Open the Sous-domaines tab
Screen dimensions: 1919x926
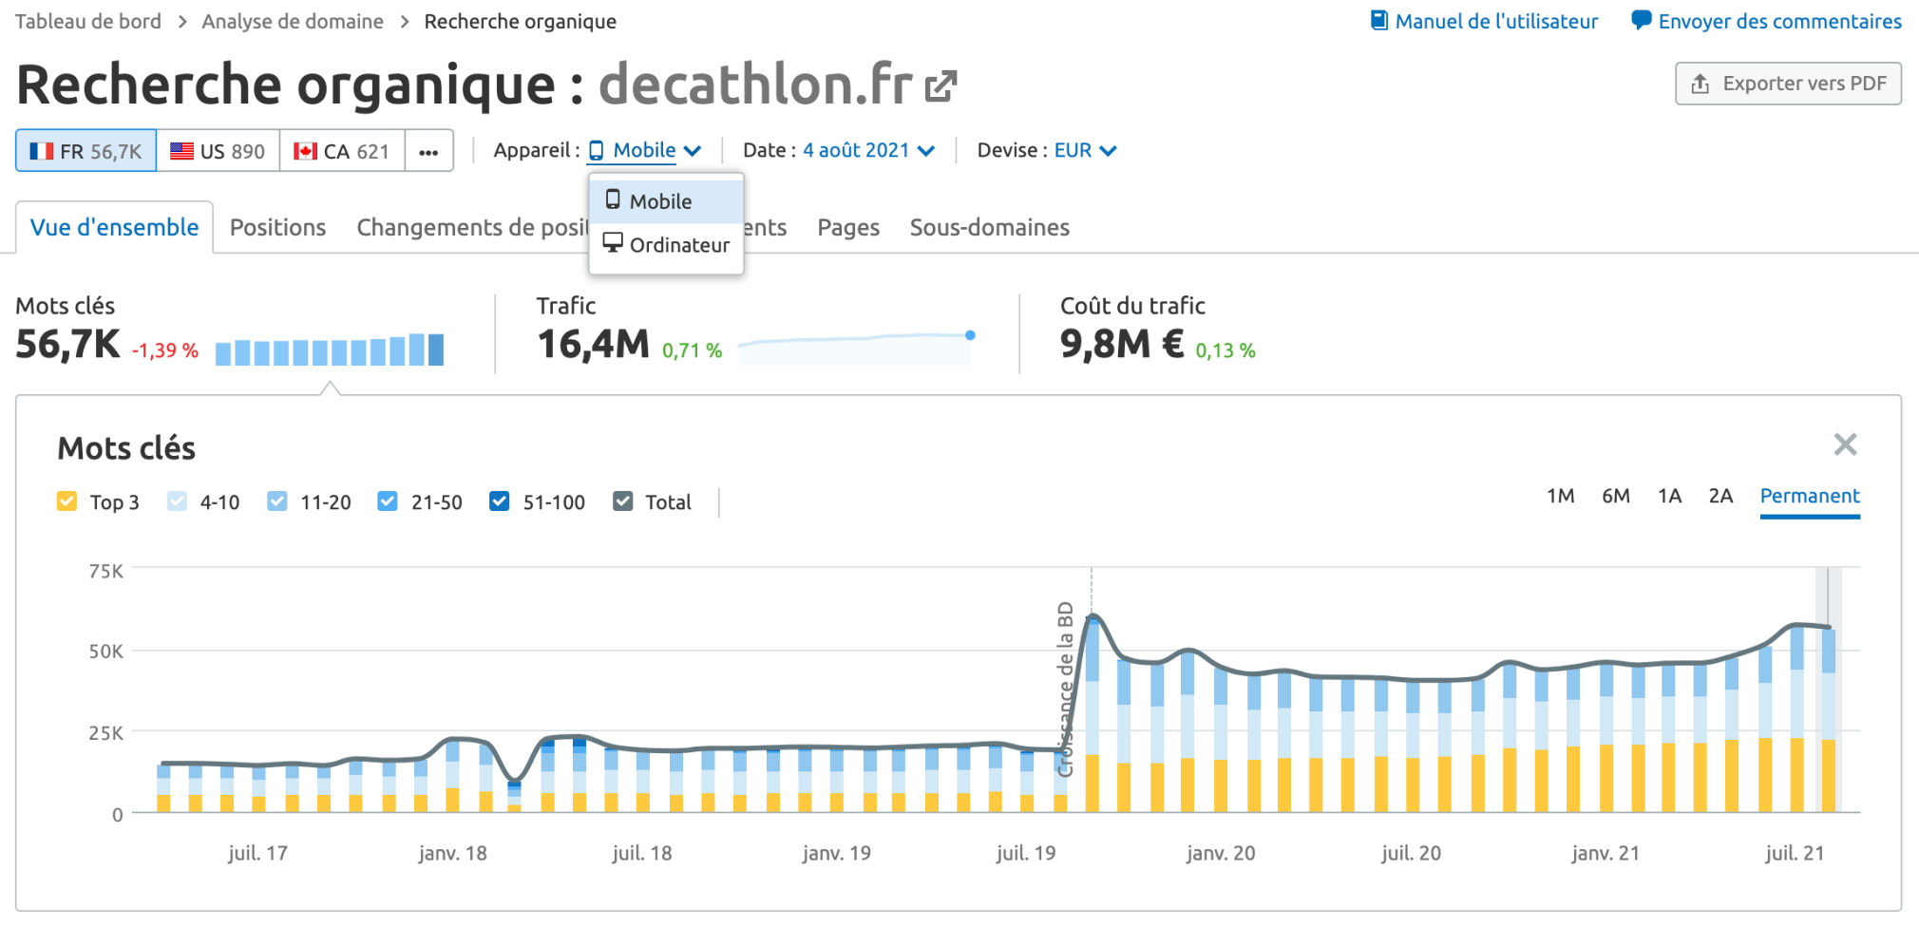point(989,227)
